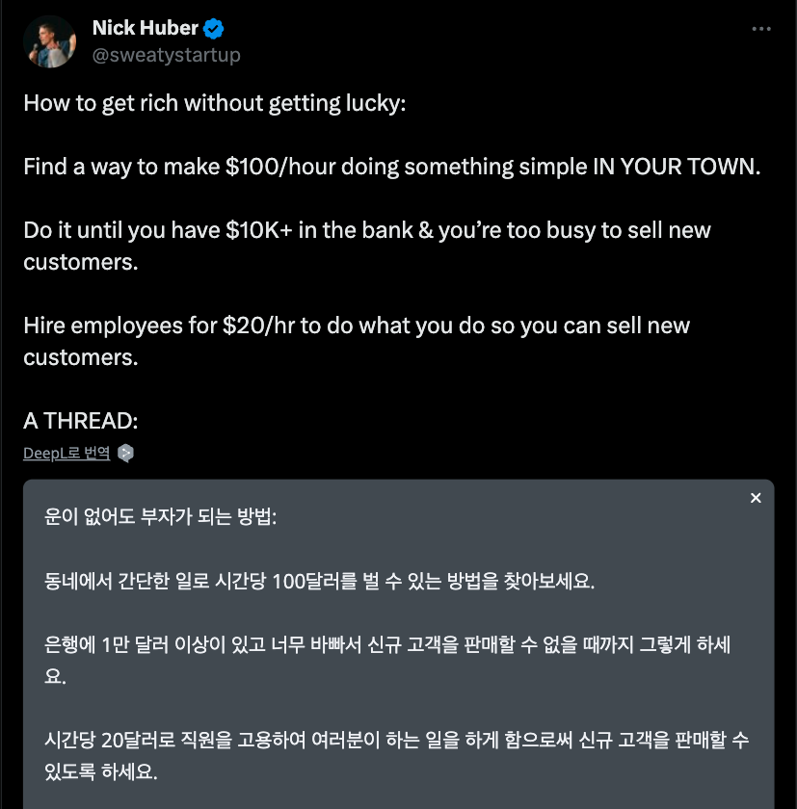The height and width of the screenshot is (809, 797).
Task: Click the paragraph about hiring employees for $20/hr
Action: pyautogui.click(x=357, y=326)
